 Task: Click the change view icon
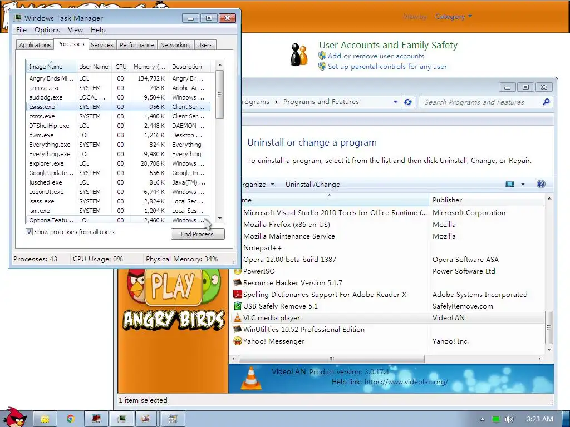510,184
